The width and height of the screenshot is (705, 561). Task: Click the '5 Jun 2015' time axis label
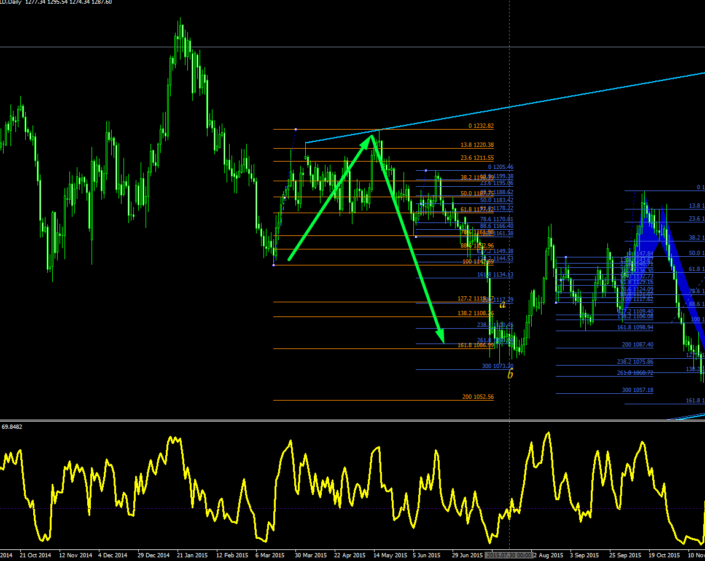(427, 555)
